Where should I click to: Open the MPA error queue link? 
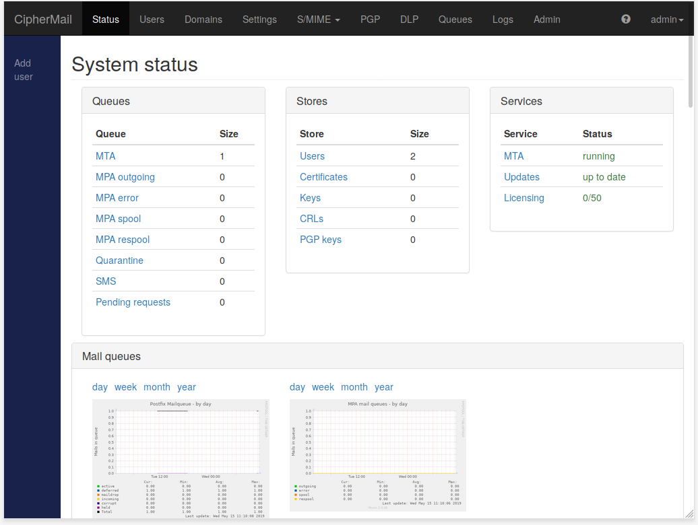[117, 198]
